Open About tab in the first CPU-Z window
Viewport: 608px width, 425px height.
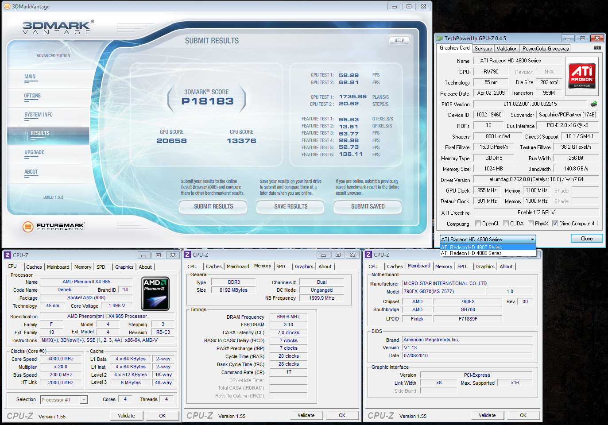point(145,267)
